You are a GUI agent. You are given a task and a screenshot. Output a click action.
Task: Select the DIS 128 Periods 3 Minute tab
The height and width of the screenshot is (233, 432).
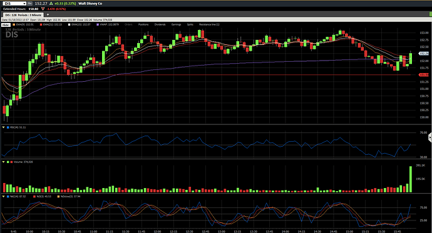[x=23, y=15]
